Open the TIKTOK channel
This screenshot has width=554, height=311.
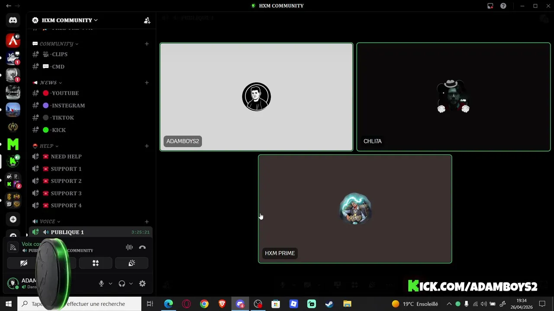click(x=91, y=117)
